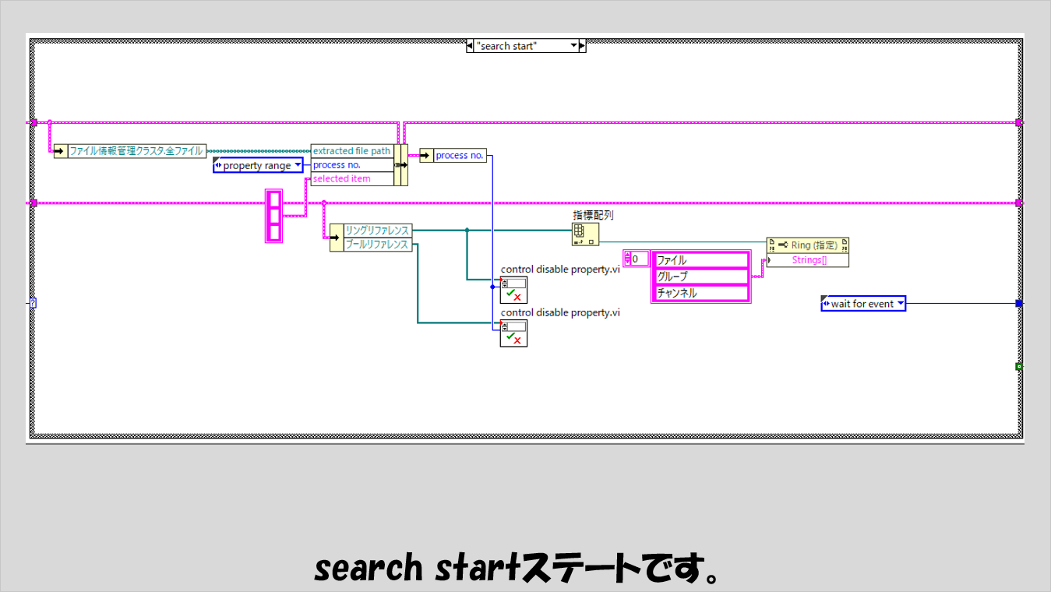The width and height of the screenshot is (1051, 592).
Task: Click the selected item bundle input
Action: tap(351, 179)
